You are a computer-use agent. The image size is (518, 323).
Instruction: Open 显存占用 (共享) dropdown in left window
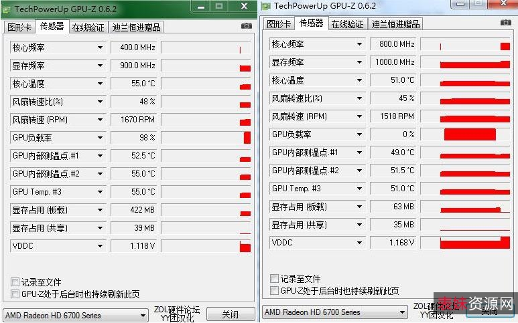tap(58, 228)
